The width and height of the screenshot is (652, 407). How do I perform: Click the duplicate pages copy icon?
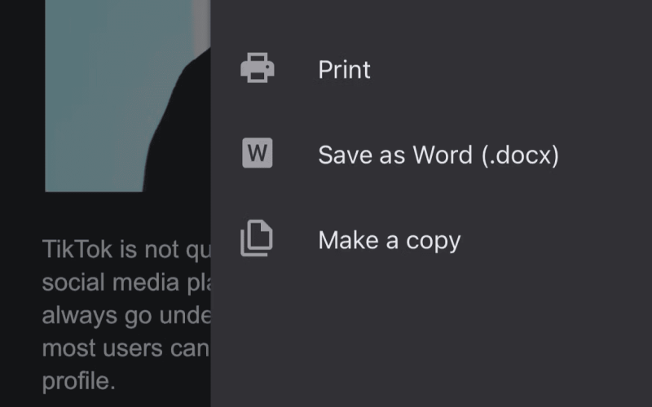coord(257,238)
